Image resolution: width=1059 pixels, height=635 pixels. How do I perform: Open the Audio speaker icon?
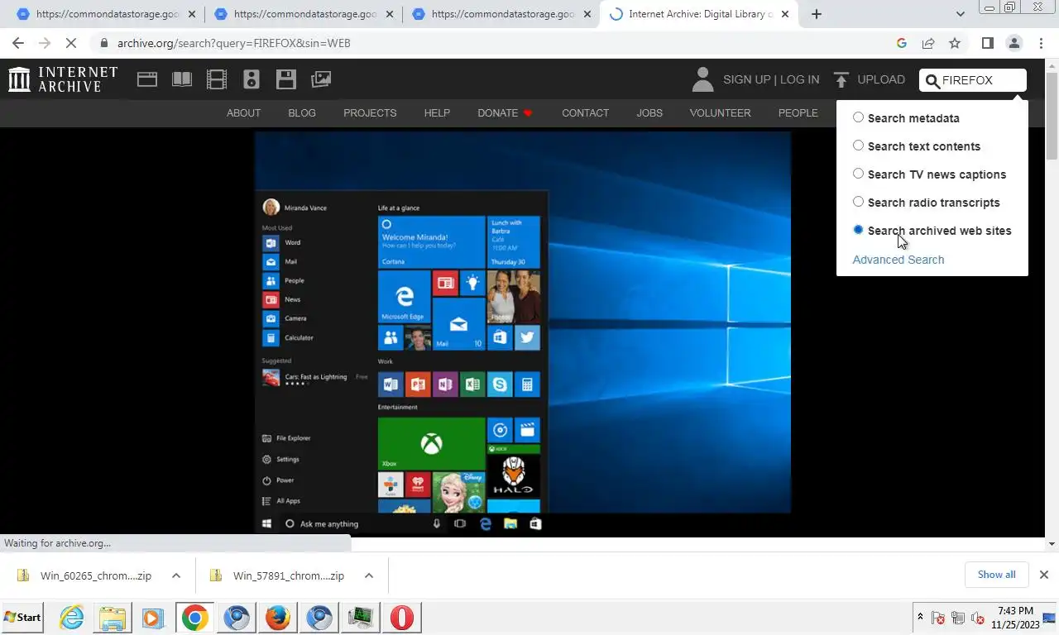252,79
